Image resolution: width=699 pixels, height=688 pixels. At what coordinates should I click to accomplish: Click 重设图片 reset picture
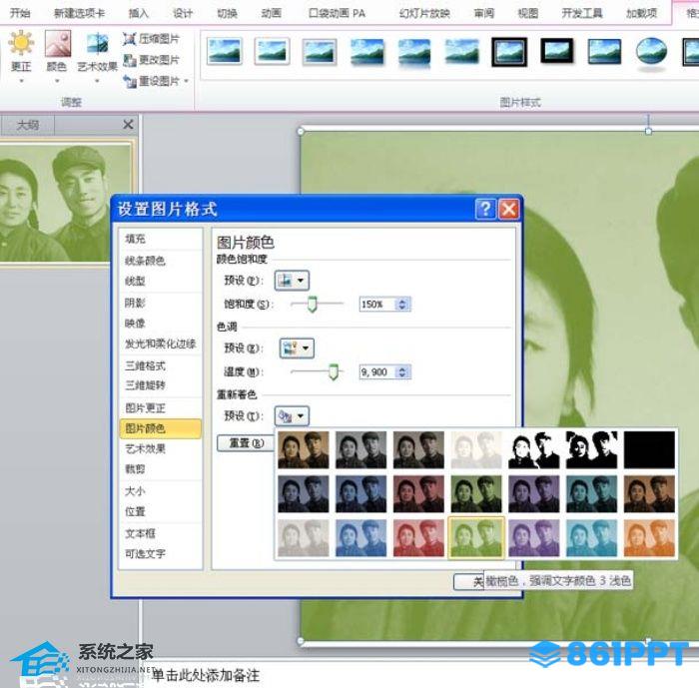(x=151, y=81)
